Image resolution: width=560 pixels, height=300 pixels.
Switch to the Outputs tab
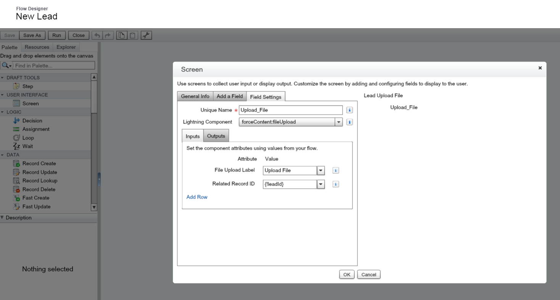(216, 136)
